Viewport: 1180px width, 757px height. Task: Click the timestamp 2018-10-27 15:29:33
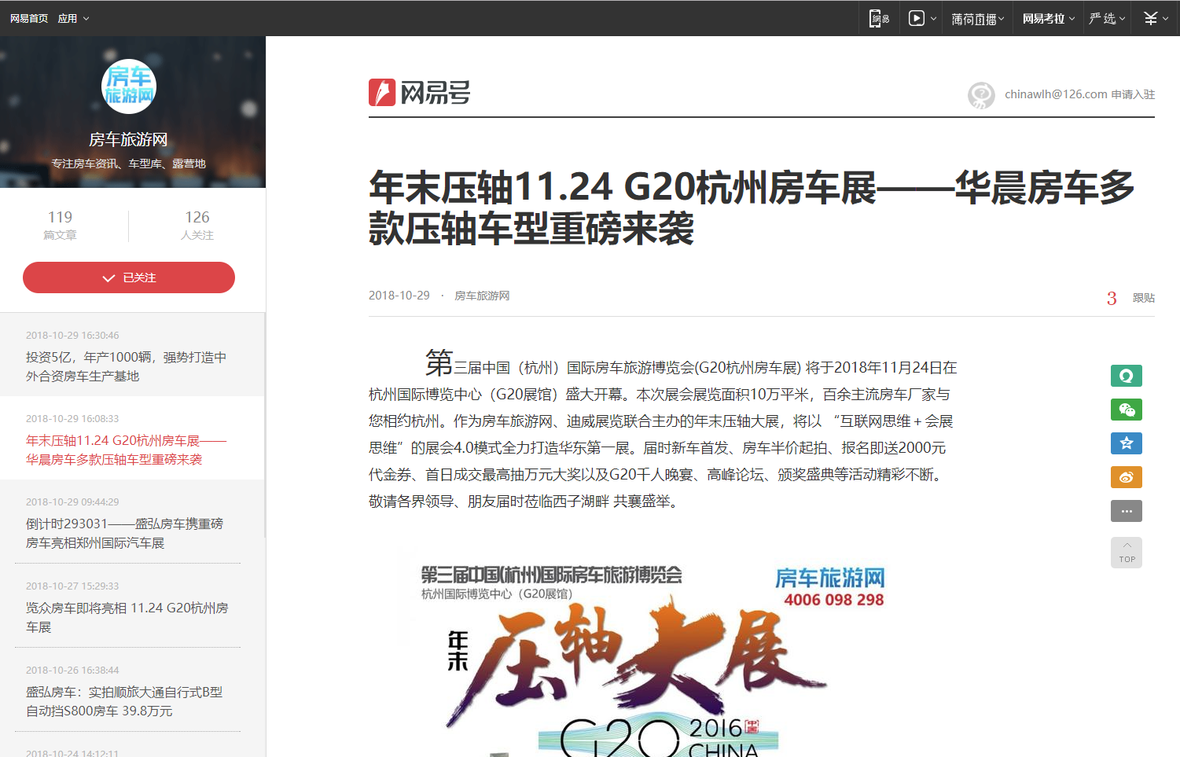click(72, 586)
